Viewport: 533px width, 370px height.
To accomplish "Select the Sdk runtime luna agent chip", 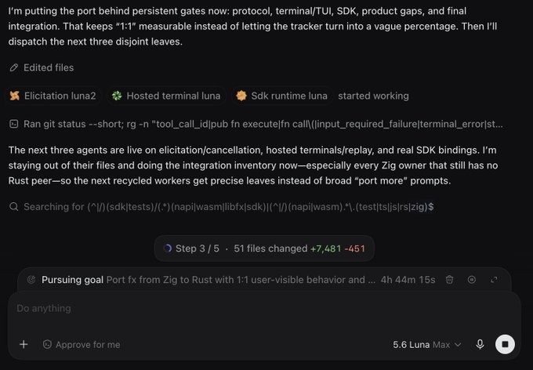I will (282, 96).
